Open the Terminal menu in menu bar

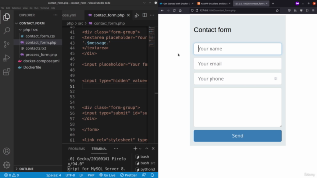(x=45, y=8)
